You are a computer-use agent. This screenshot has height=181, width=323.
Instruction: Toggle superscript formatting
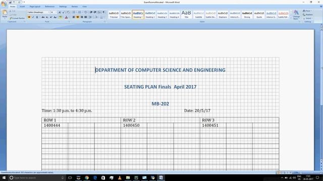[x=51, y=17]
